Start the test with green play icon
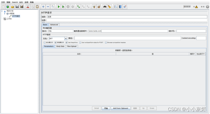The width and height of the screenshot is (210, 114). (58, 7)
